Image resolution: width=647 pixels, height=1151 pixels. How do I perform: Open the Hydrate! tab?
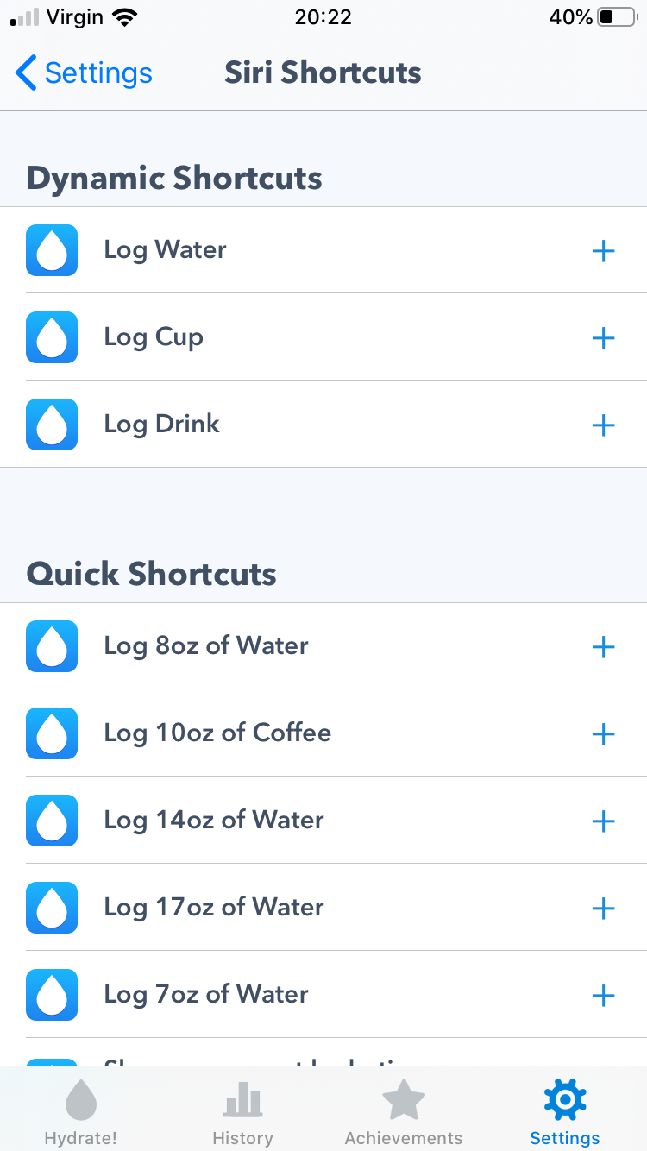[81, 1113]
